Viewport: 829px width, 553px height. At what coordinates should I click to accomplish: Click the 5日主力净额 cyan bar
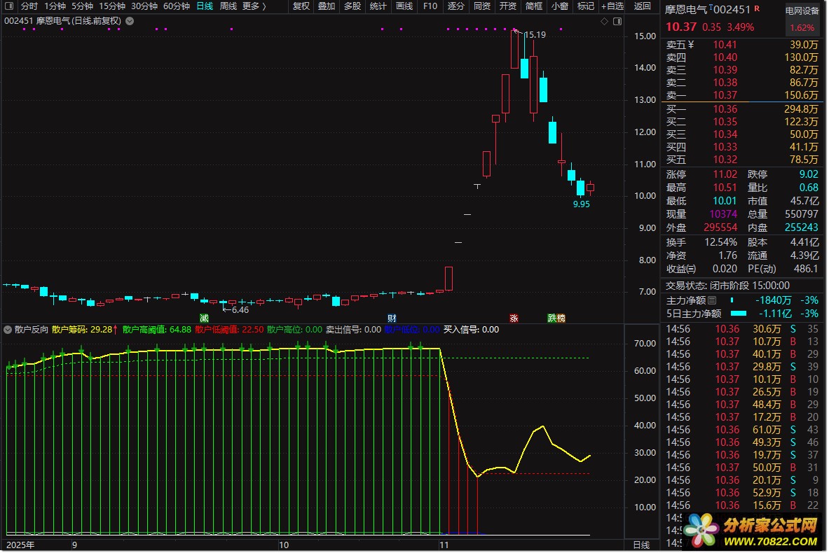point(738,313)
